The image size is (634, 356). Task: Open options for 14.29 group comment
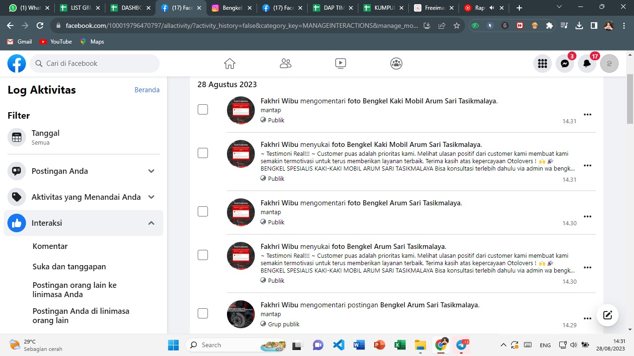coord(588,318)
